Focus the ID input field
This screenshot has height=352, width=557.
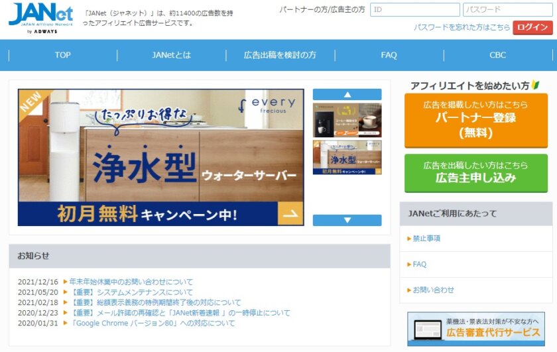click(414, 9)
